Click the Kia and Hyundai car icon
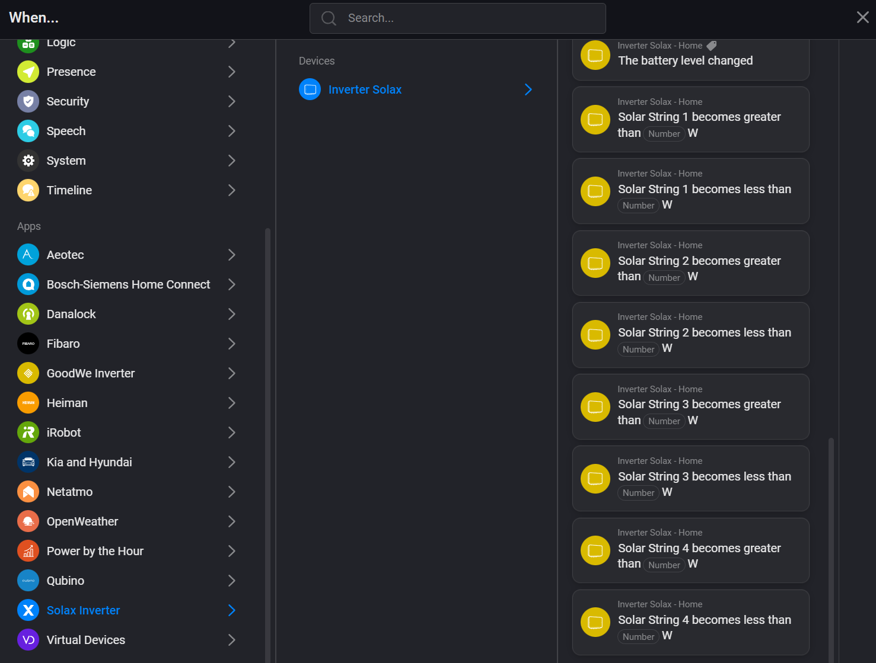 (28, 462)
